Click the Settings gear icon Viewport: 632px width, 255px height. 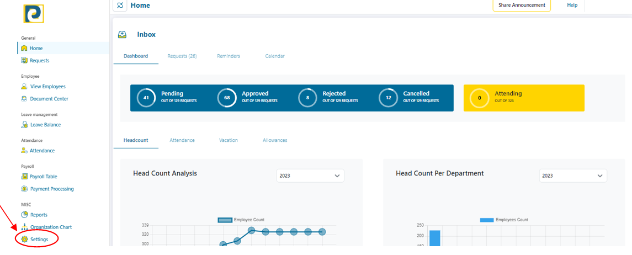point(24,240)
